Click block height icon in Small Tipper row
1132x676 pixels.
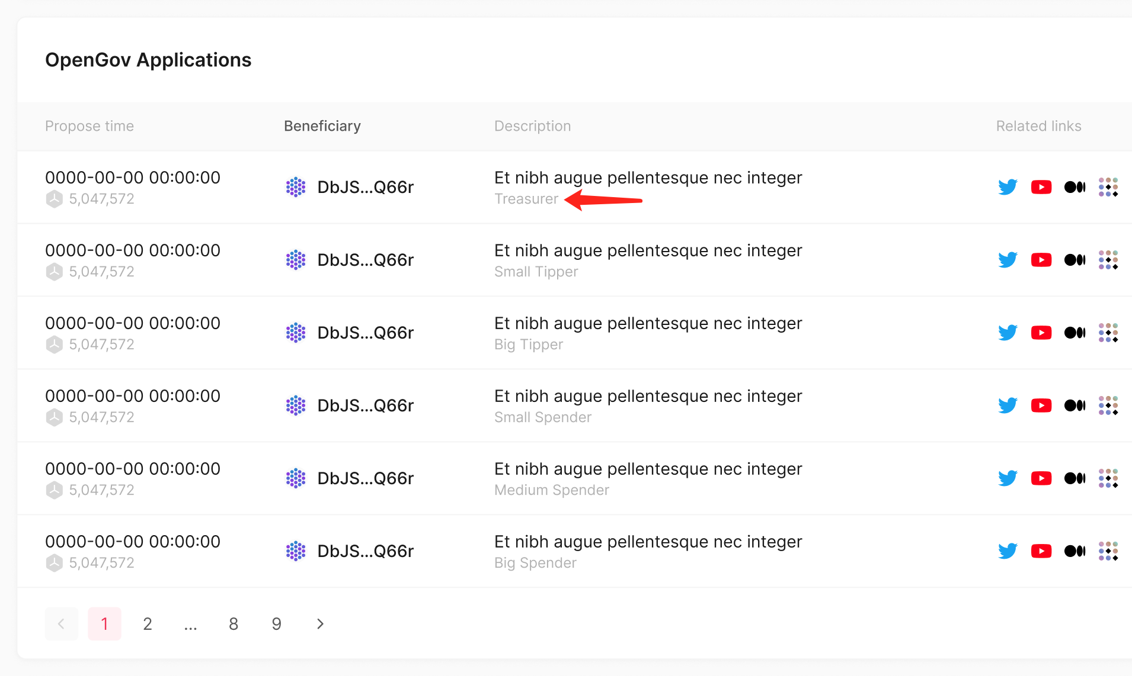coord(55,272)
